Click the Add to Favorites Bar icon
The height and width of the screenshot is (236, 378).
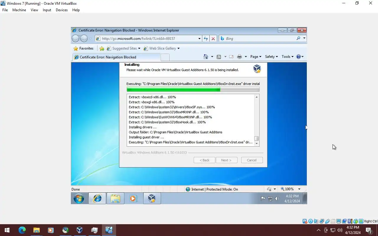[102, 48]
